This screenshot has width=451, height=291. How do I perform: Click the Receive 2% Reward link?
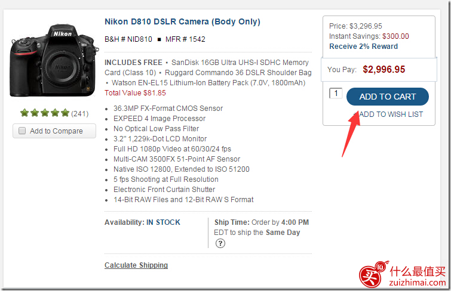pyautogui.click(x=364, y=47)
